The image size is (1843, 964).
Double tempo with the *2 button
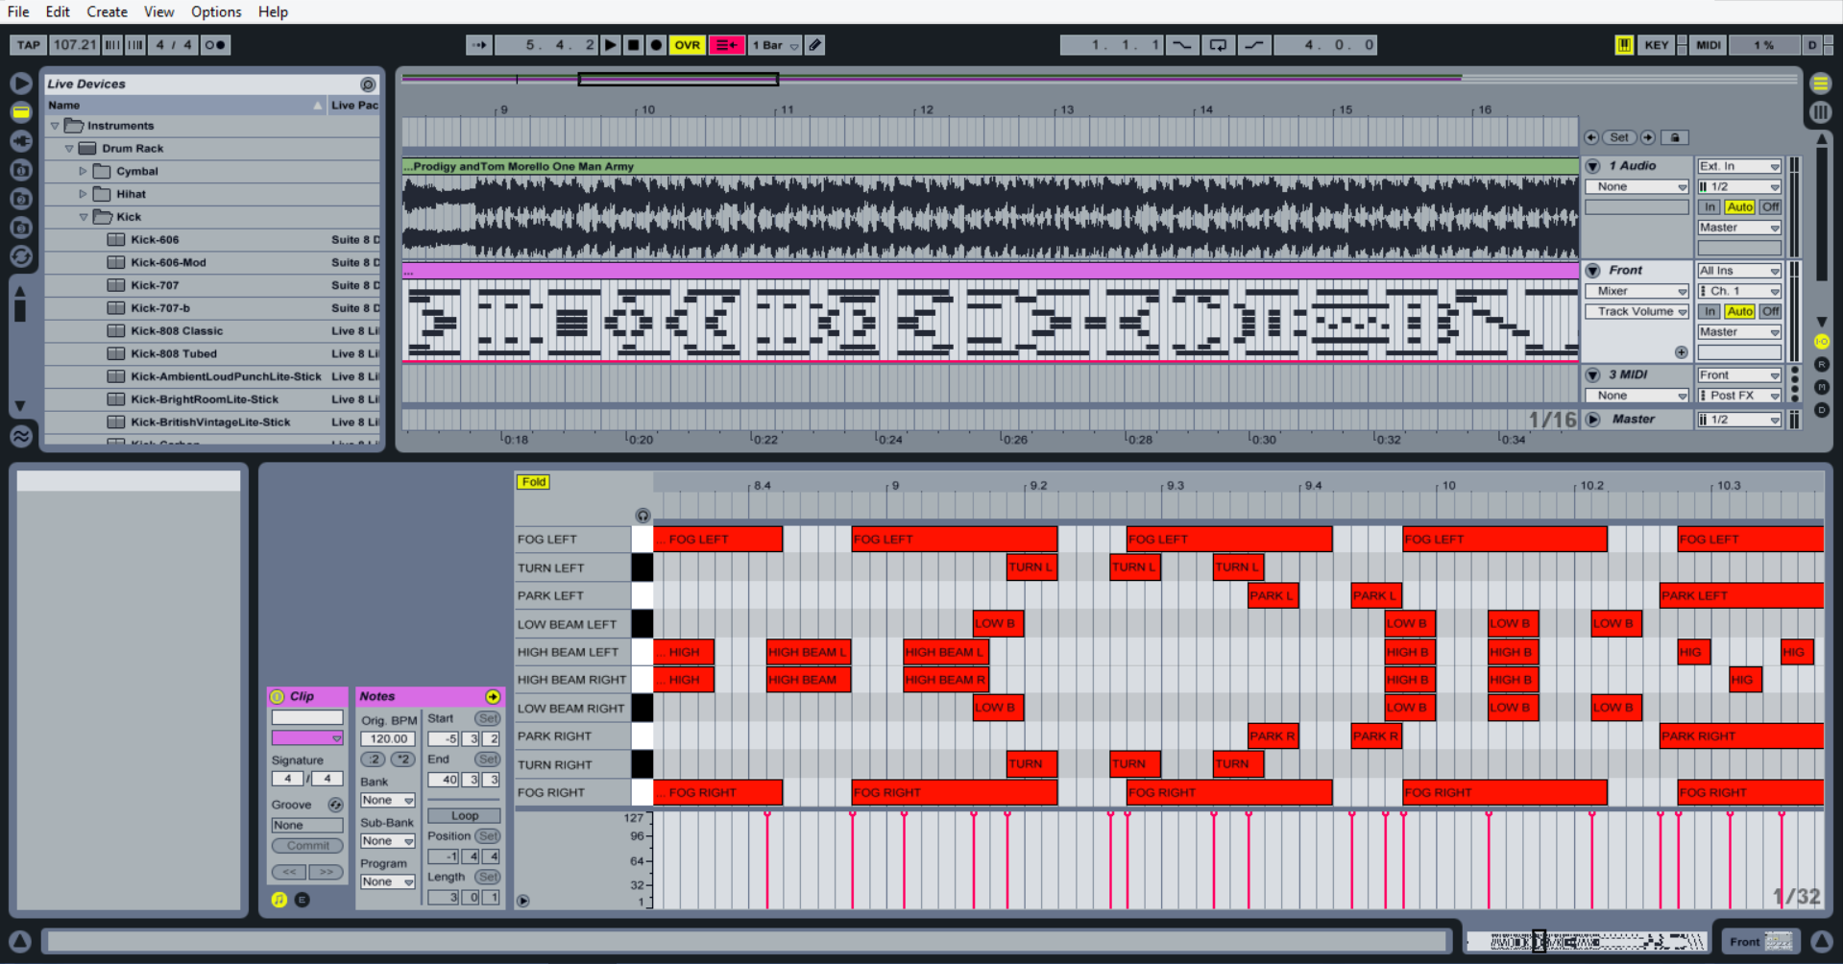point(402,759)
